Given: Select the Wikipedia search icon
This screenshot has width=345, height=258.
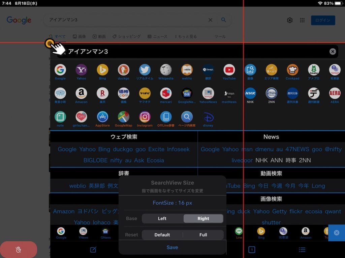Looking at the screenshot, I should (166, 70).
